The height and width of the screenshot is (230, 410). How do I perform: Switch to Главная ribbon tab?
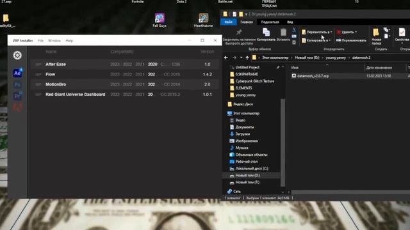tap(247, 22)
